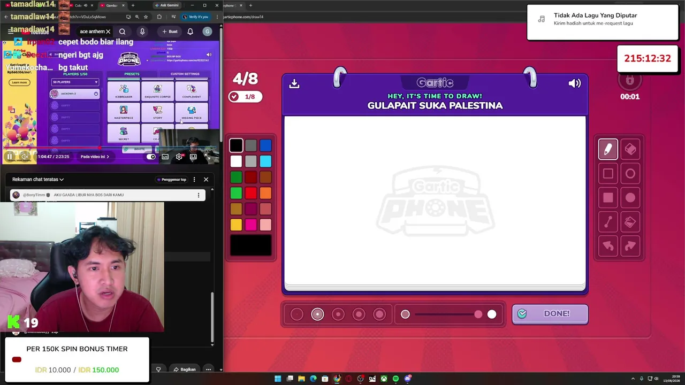Open the custom color picker box
Screen dimensions: 685x385
coord(251,245)
